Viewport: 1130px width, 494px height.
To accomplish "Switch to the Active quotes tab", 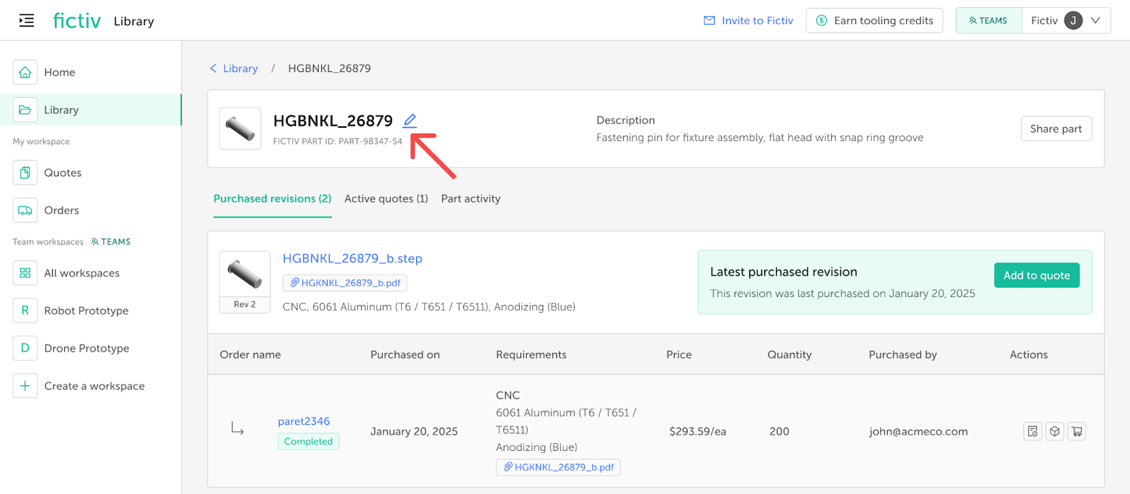I will [386, 199].
